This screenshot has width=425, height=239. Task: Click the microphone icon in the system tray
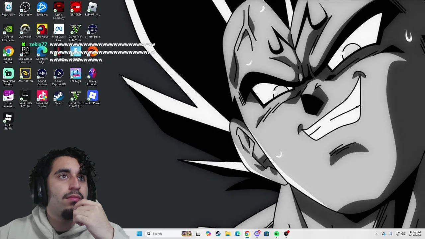click(x=390, y=234)
